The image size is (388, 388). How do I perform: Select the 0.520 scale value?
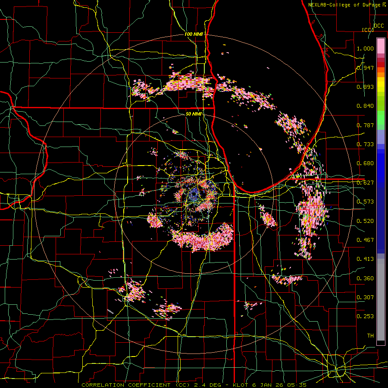click(x=365, y=221)
